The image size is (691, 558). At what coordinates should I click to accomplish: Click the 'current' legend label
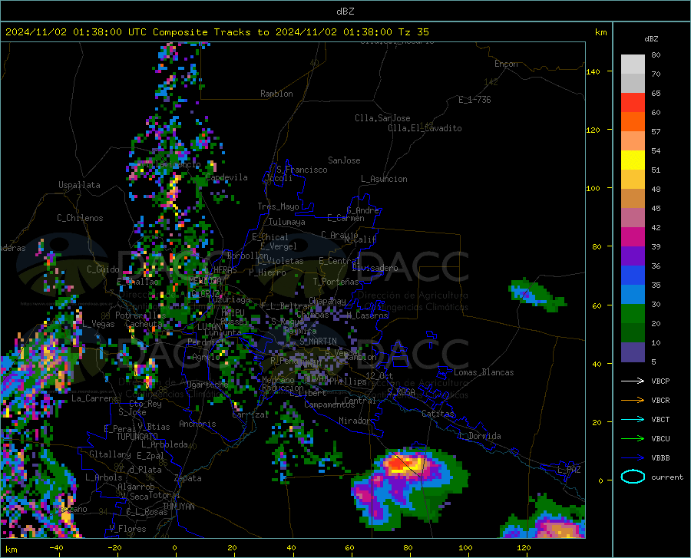(x=667, y=477)
